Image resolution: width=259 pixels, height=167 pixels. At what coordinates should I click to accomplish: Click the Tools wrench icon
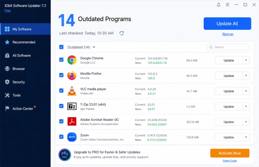click(x=7, y=95)
